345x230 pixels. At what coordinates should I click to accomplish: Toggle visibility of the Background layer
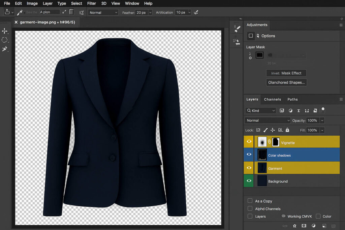tap(249, 181)
